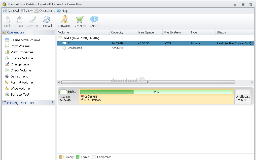Click the Change Label pencil icon
Screen dimensions: 256x160
(x=7, y=64)
